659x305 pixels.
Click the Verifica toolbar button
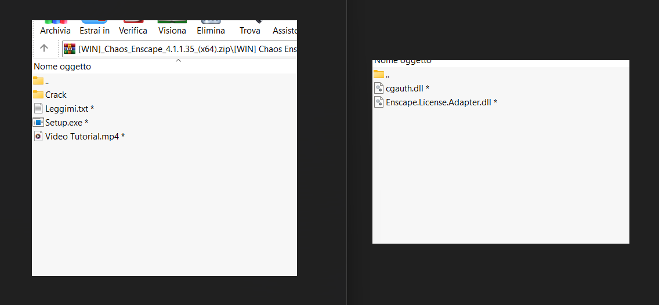point(133,28)
